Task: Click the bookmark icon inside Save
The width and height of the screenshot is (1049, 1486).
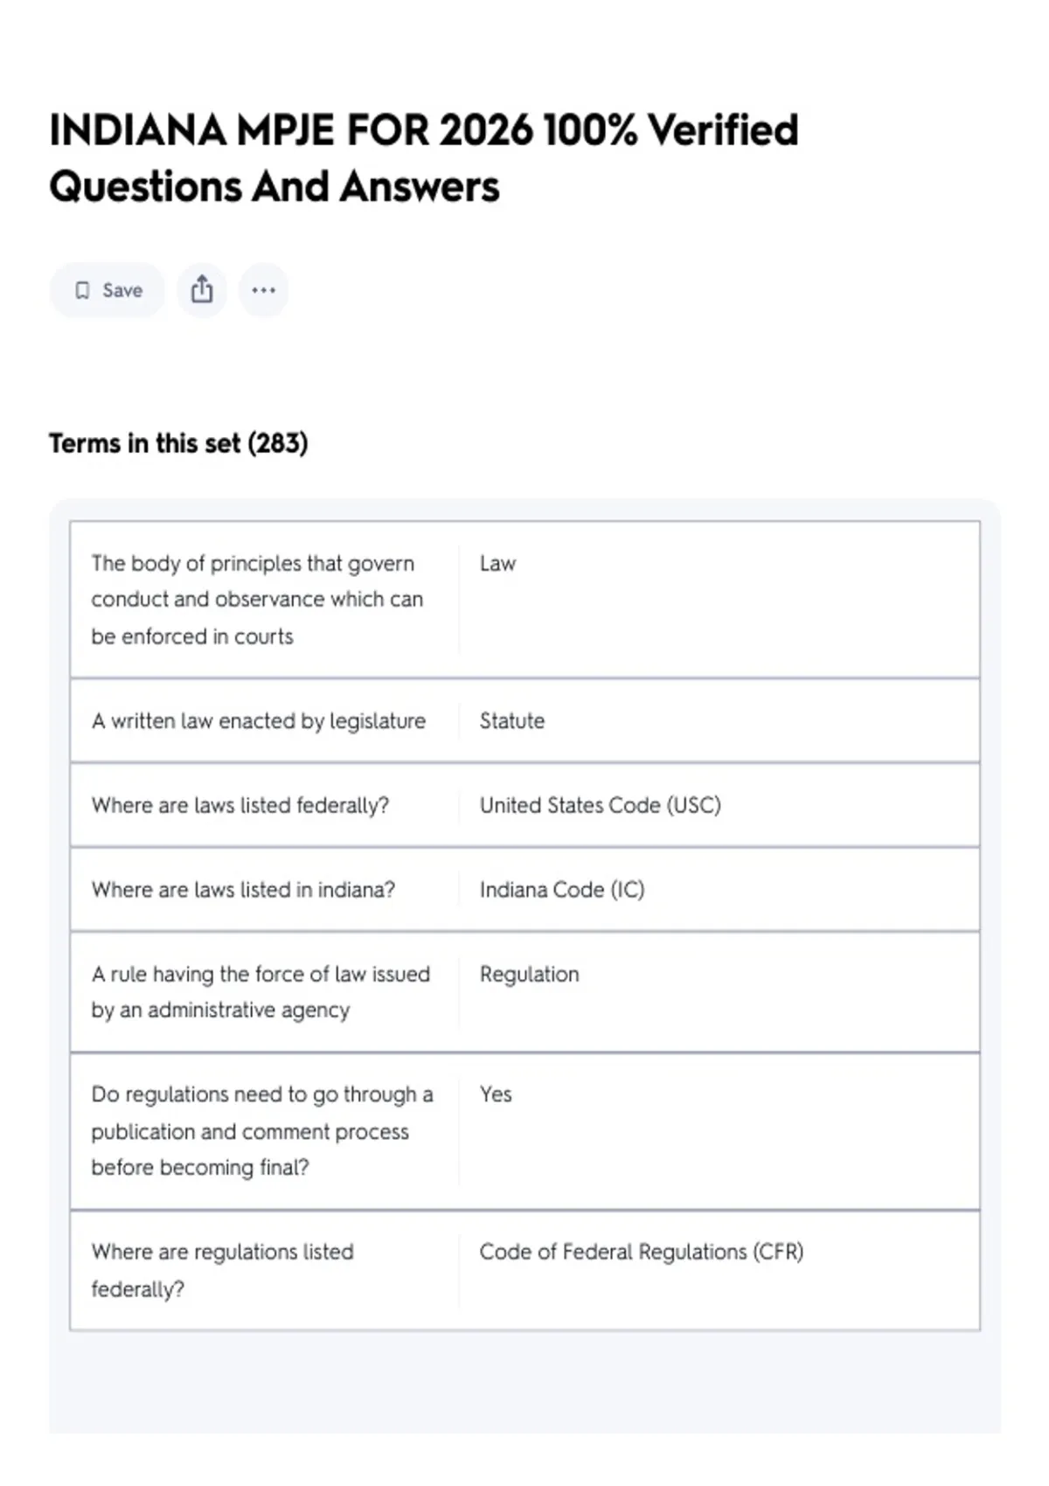Action: tap(82, 290)
